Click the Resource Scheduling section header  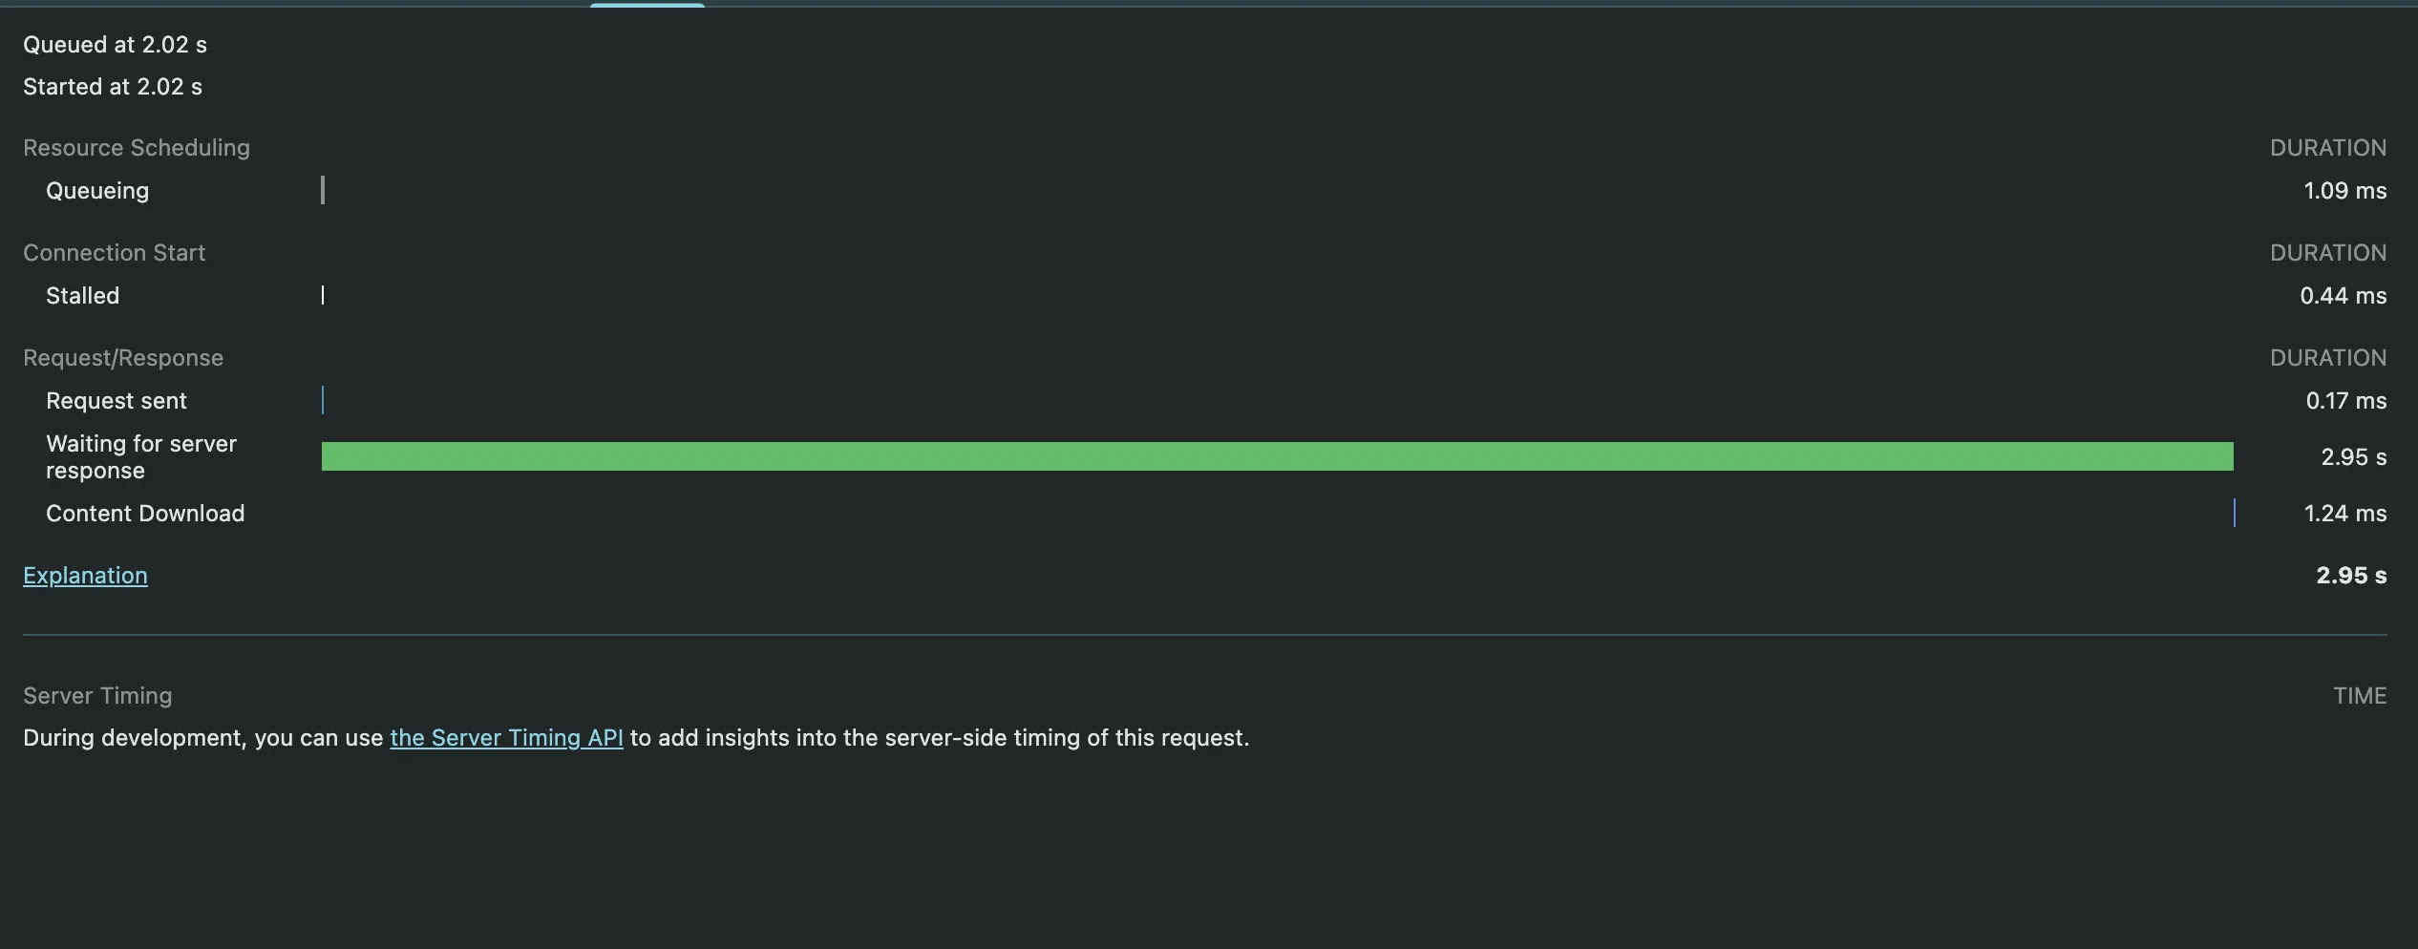[x=137, y=148]
